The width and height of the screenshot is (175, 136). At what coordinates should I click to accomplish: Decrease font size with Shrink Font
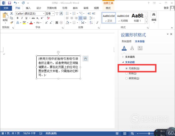51,23
